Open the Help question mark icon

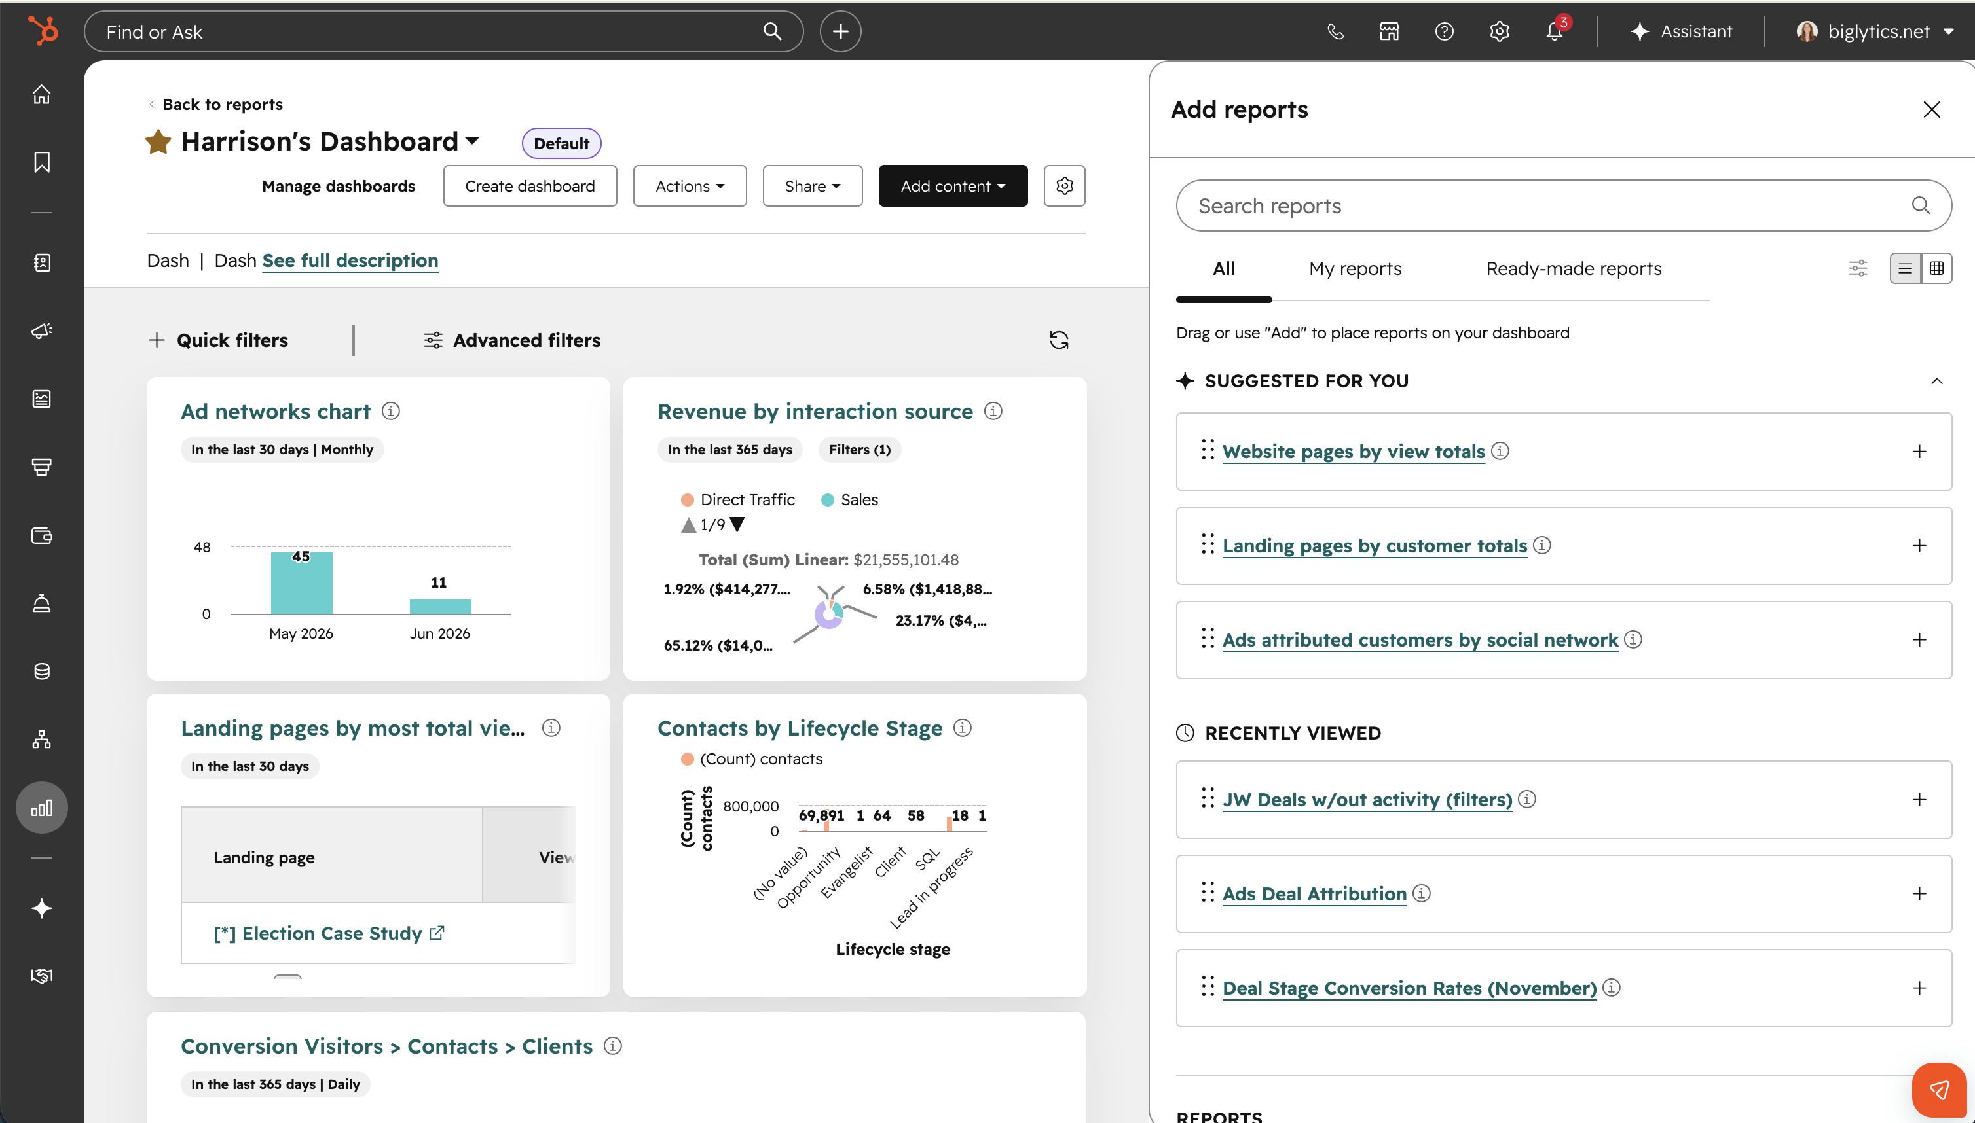1444,31
